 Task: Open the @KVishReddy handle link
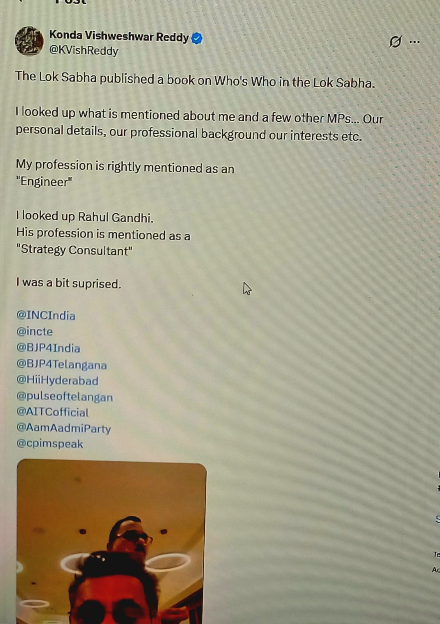[x=83, y=51]
